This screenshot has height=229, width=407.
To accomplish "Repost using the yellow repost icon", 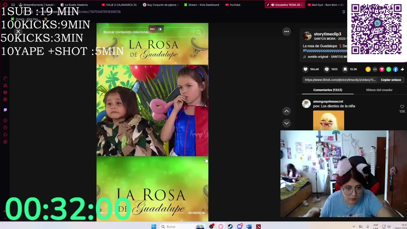I will point(368,69).
